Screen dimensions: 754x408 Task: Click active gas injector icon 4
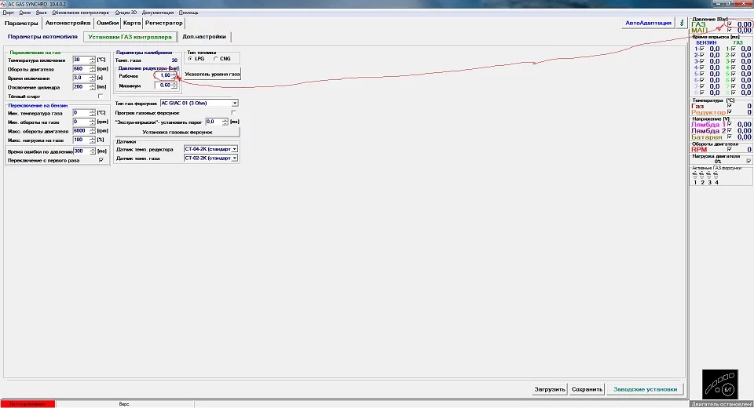pos(716,177)
